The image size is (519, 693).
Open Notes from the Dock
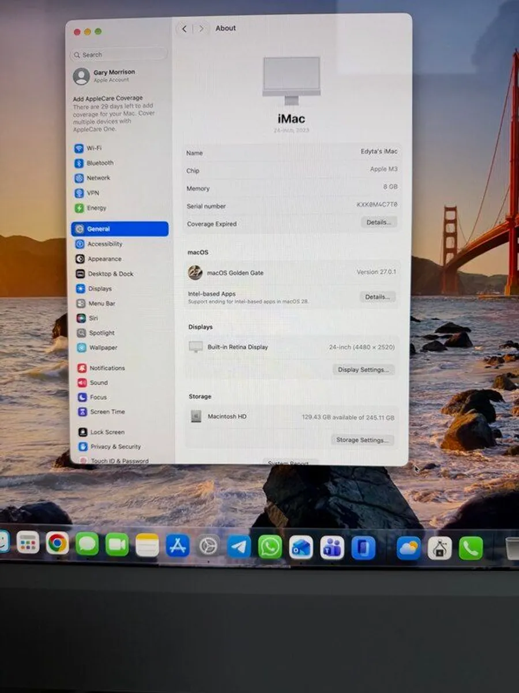[x=147, y=545]
